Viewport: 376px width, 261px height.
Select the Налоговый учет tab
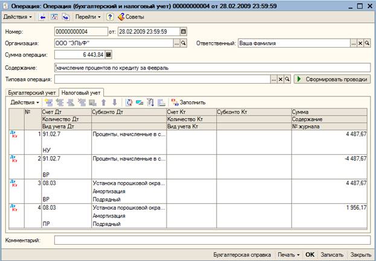tap(80, 92)
